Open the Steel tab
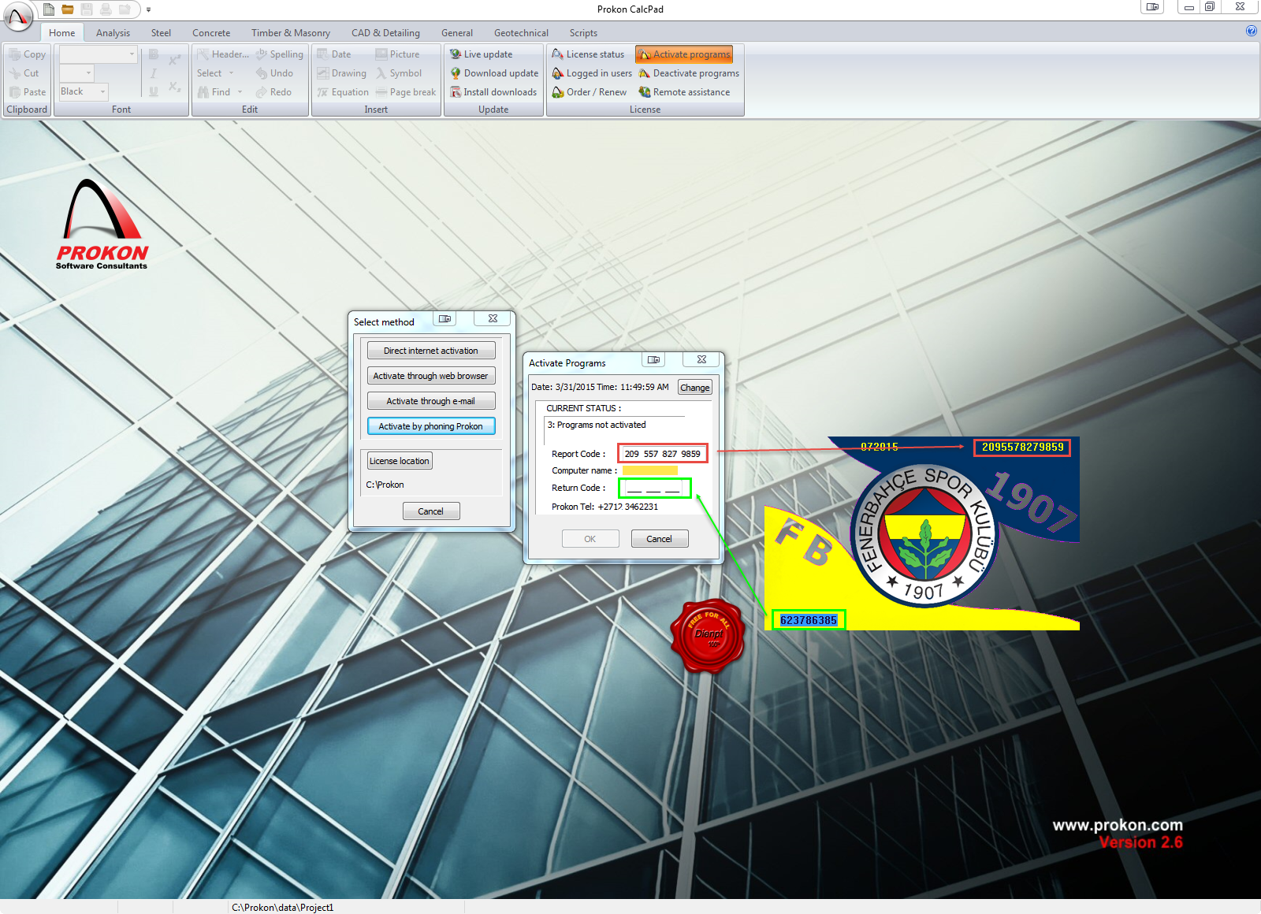This screenshot has width=1261, height=914. 161,33
